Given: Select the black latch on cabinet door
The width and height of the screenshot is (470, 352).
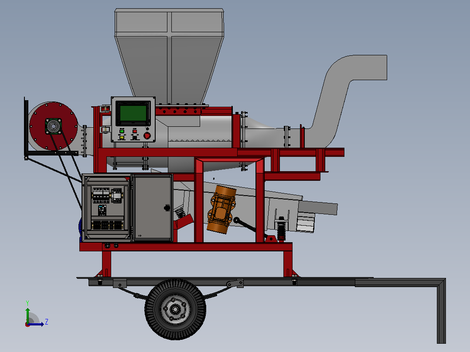Looking at the screenshot, I should [167, 208].
